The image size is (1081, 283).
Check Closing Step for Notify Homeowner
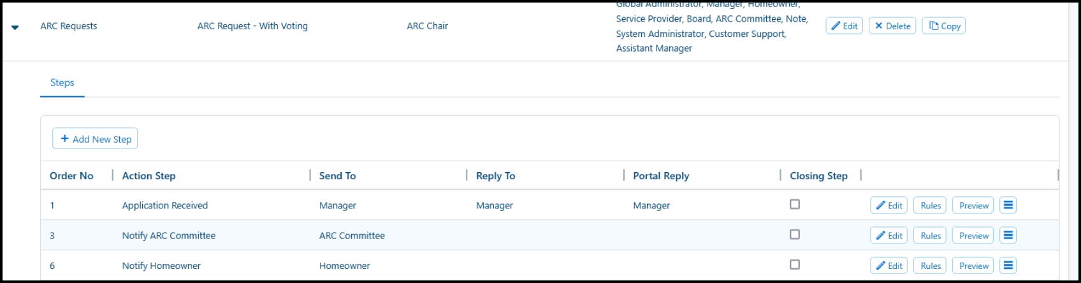(x=794, y=265)
